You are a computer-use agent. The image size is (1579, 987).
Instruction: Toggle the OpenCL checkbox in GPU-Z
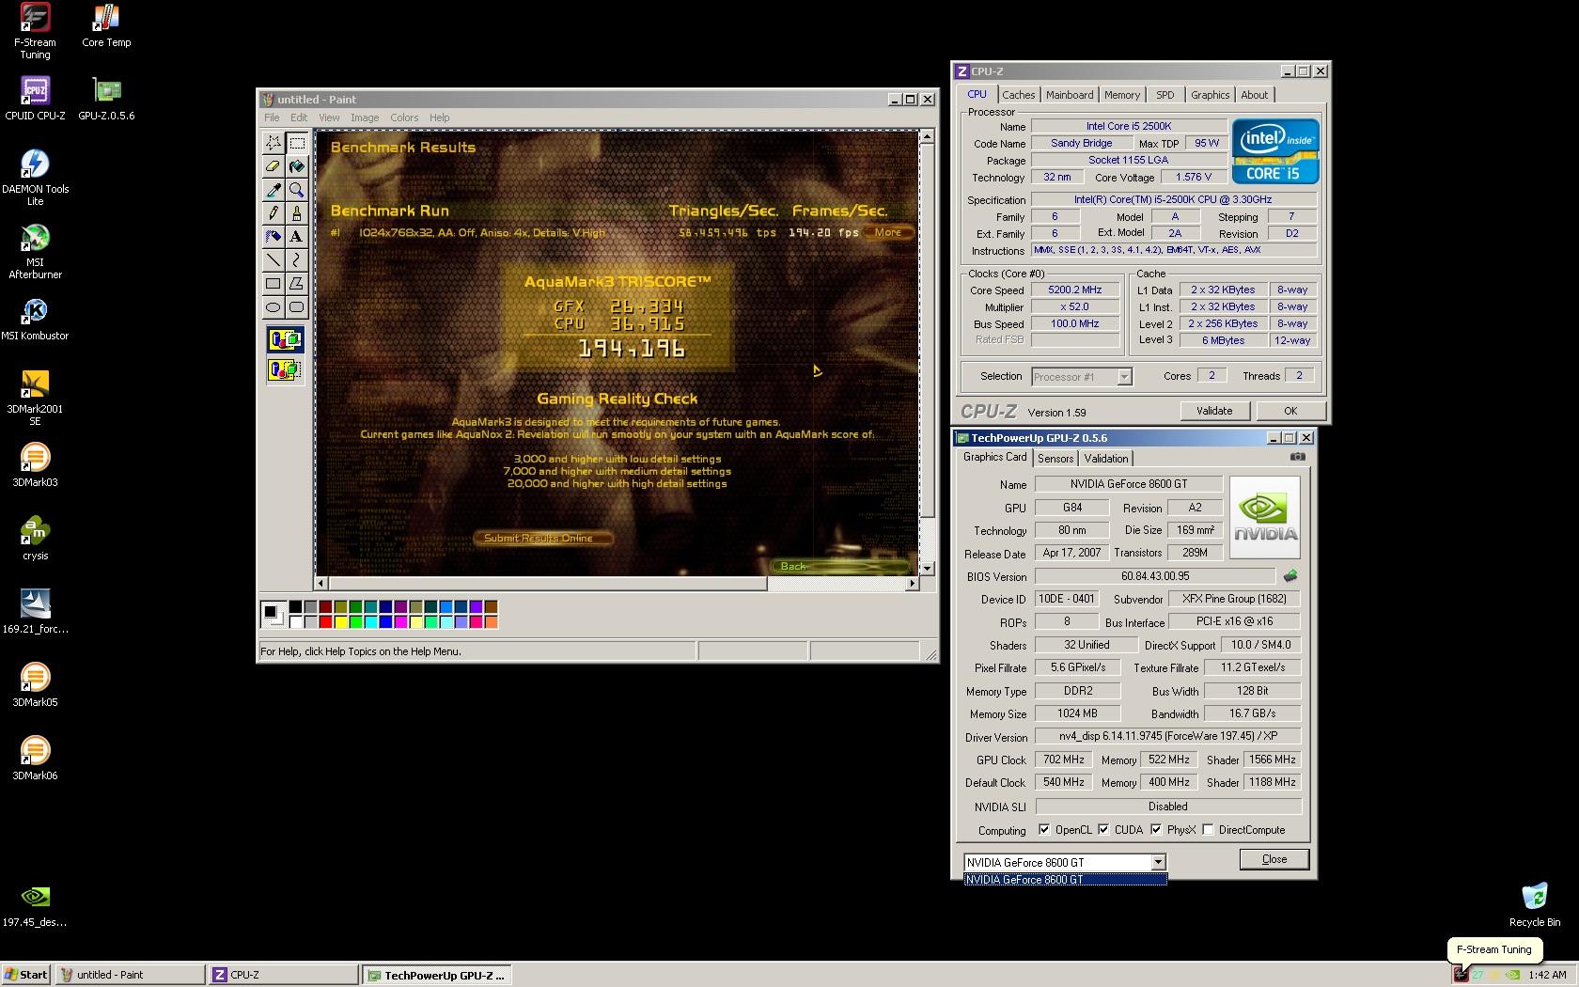(x=1044, y=830)
